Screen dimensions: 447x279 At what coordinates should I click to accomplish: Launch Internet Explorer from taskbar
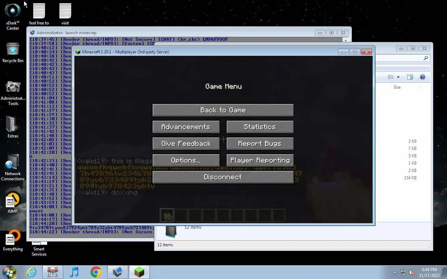[x=31, y=272]
